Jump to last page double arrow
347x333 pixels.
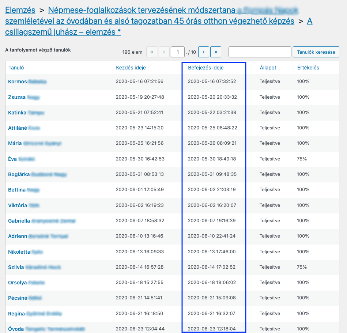click(x=215, y=52)
